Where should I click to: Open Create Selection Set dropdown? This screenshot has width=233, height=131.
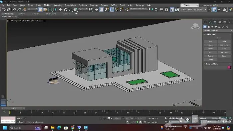point(138,9)
